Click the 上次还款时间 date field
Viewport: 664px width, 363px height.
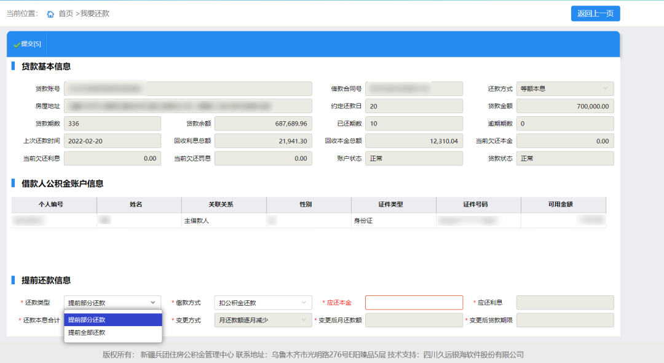coord(112,141)
